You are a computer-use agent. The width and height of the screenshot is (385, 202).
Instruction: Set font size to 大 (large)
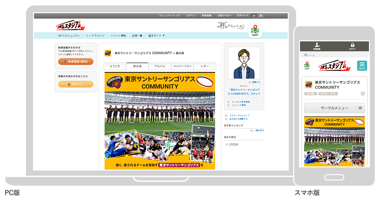click(261, 15)
